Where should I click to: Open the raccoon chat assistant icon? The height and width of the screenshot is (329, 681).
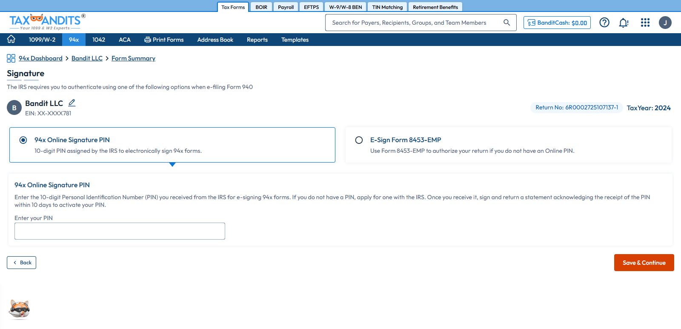pos(20,309)
